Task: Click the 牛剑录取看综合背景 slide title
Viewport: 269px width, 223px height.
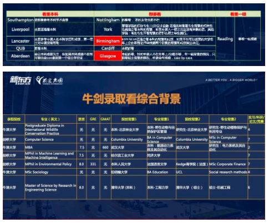Action: (131, 99)
